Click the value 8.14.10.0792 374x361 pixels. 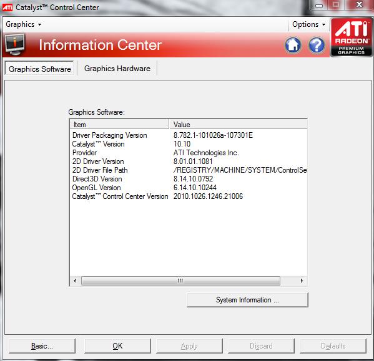(x=193, y=179)
